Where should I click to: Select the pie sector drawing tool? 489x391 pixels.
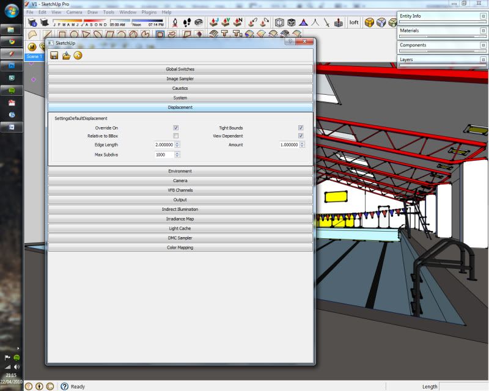145,34
